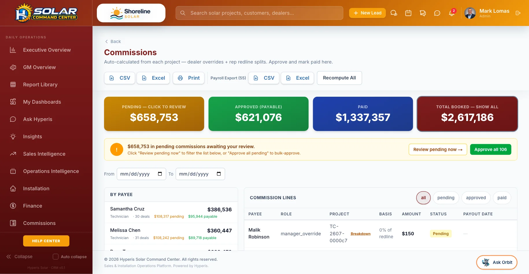Open the speech bubble with dots icon
The image size is (529, 274).
click(x=437, y=13)
